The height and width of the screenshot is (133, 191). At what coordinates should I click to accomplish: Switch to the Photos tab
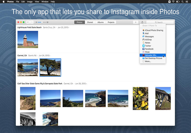(x=79, y=22)
